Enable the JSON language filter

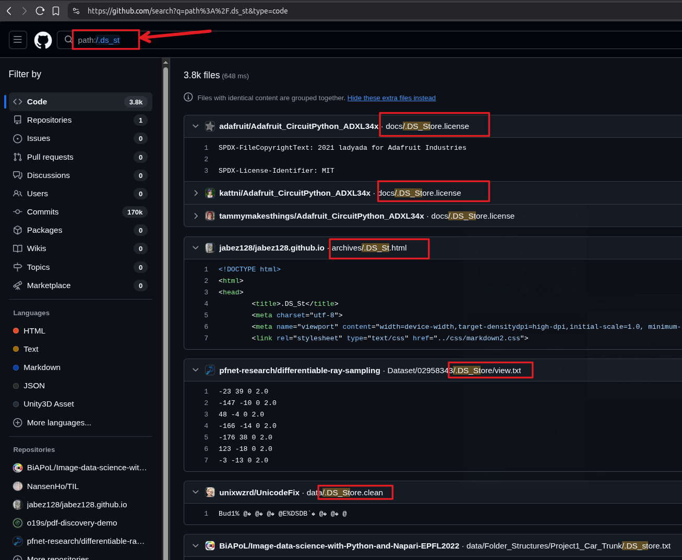34,386
